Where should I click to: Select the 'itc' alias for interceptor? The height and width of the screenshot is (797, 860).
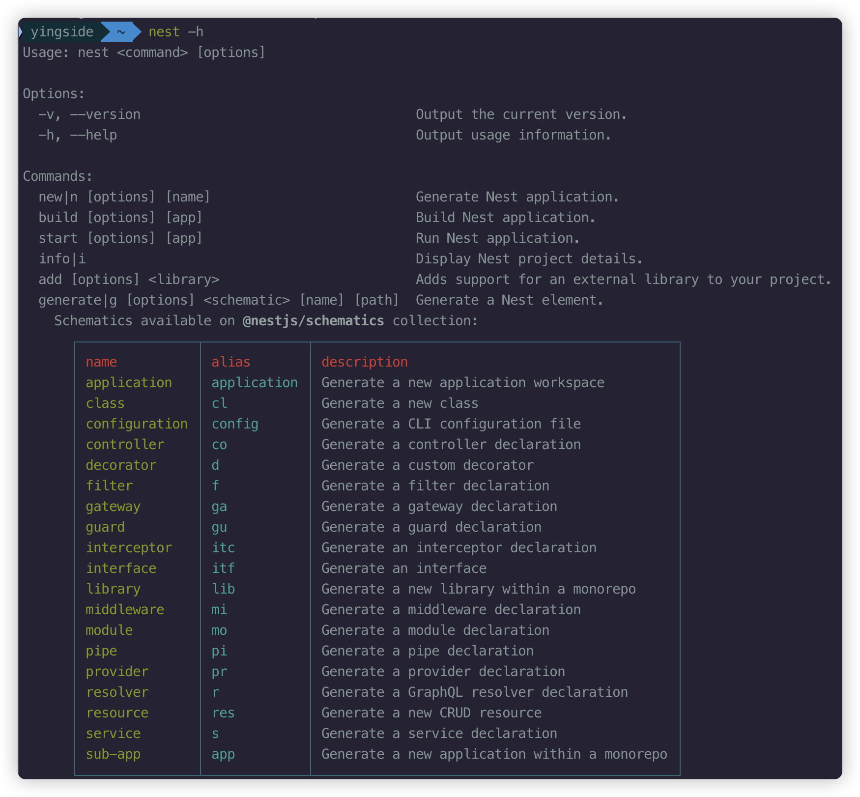tap(223, 548)
